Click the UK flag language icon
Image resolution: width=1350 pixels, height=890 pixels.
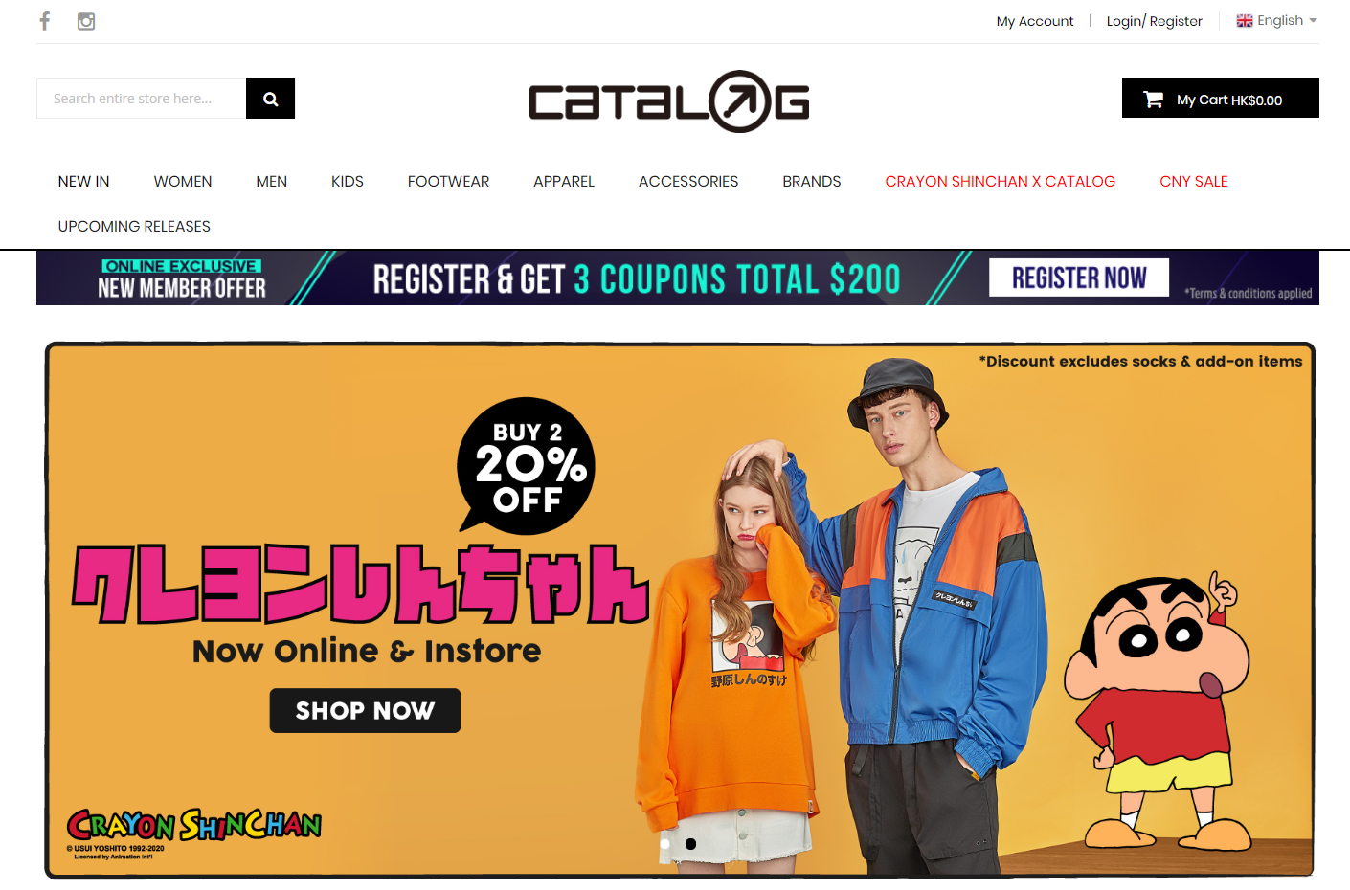coord(1245,21)
